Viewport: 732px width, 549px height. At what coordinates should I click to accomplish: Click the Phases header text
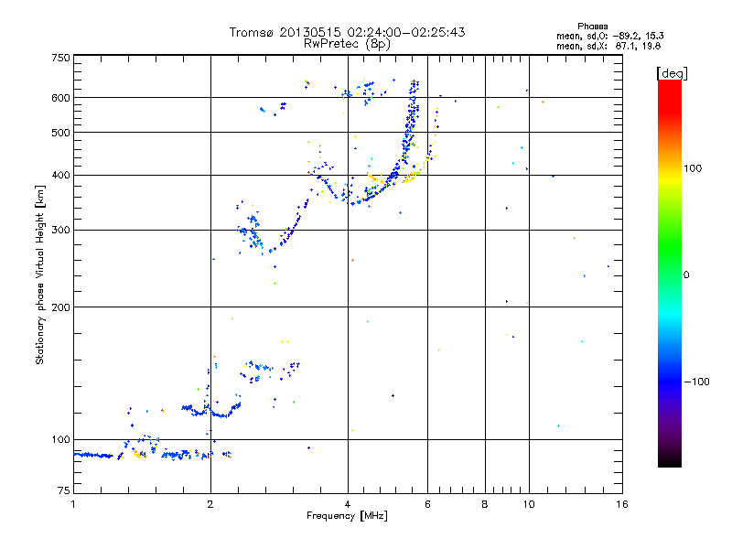[592, 27]
